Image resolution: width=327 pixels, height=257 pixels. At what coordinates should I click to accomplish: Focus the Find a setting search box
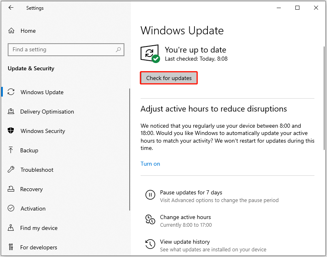[61, 50]
